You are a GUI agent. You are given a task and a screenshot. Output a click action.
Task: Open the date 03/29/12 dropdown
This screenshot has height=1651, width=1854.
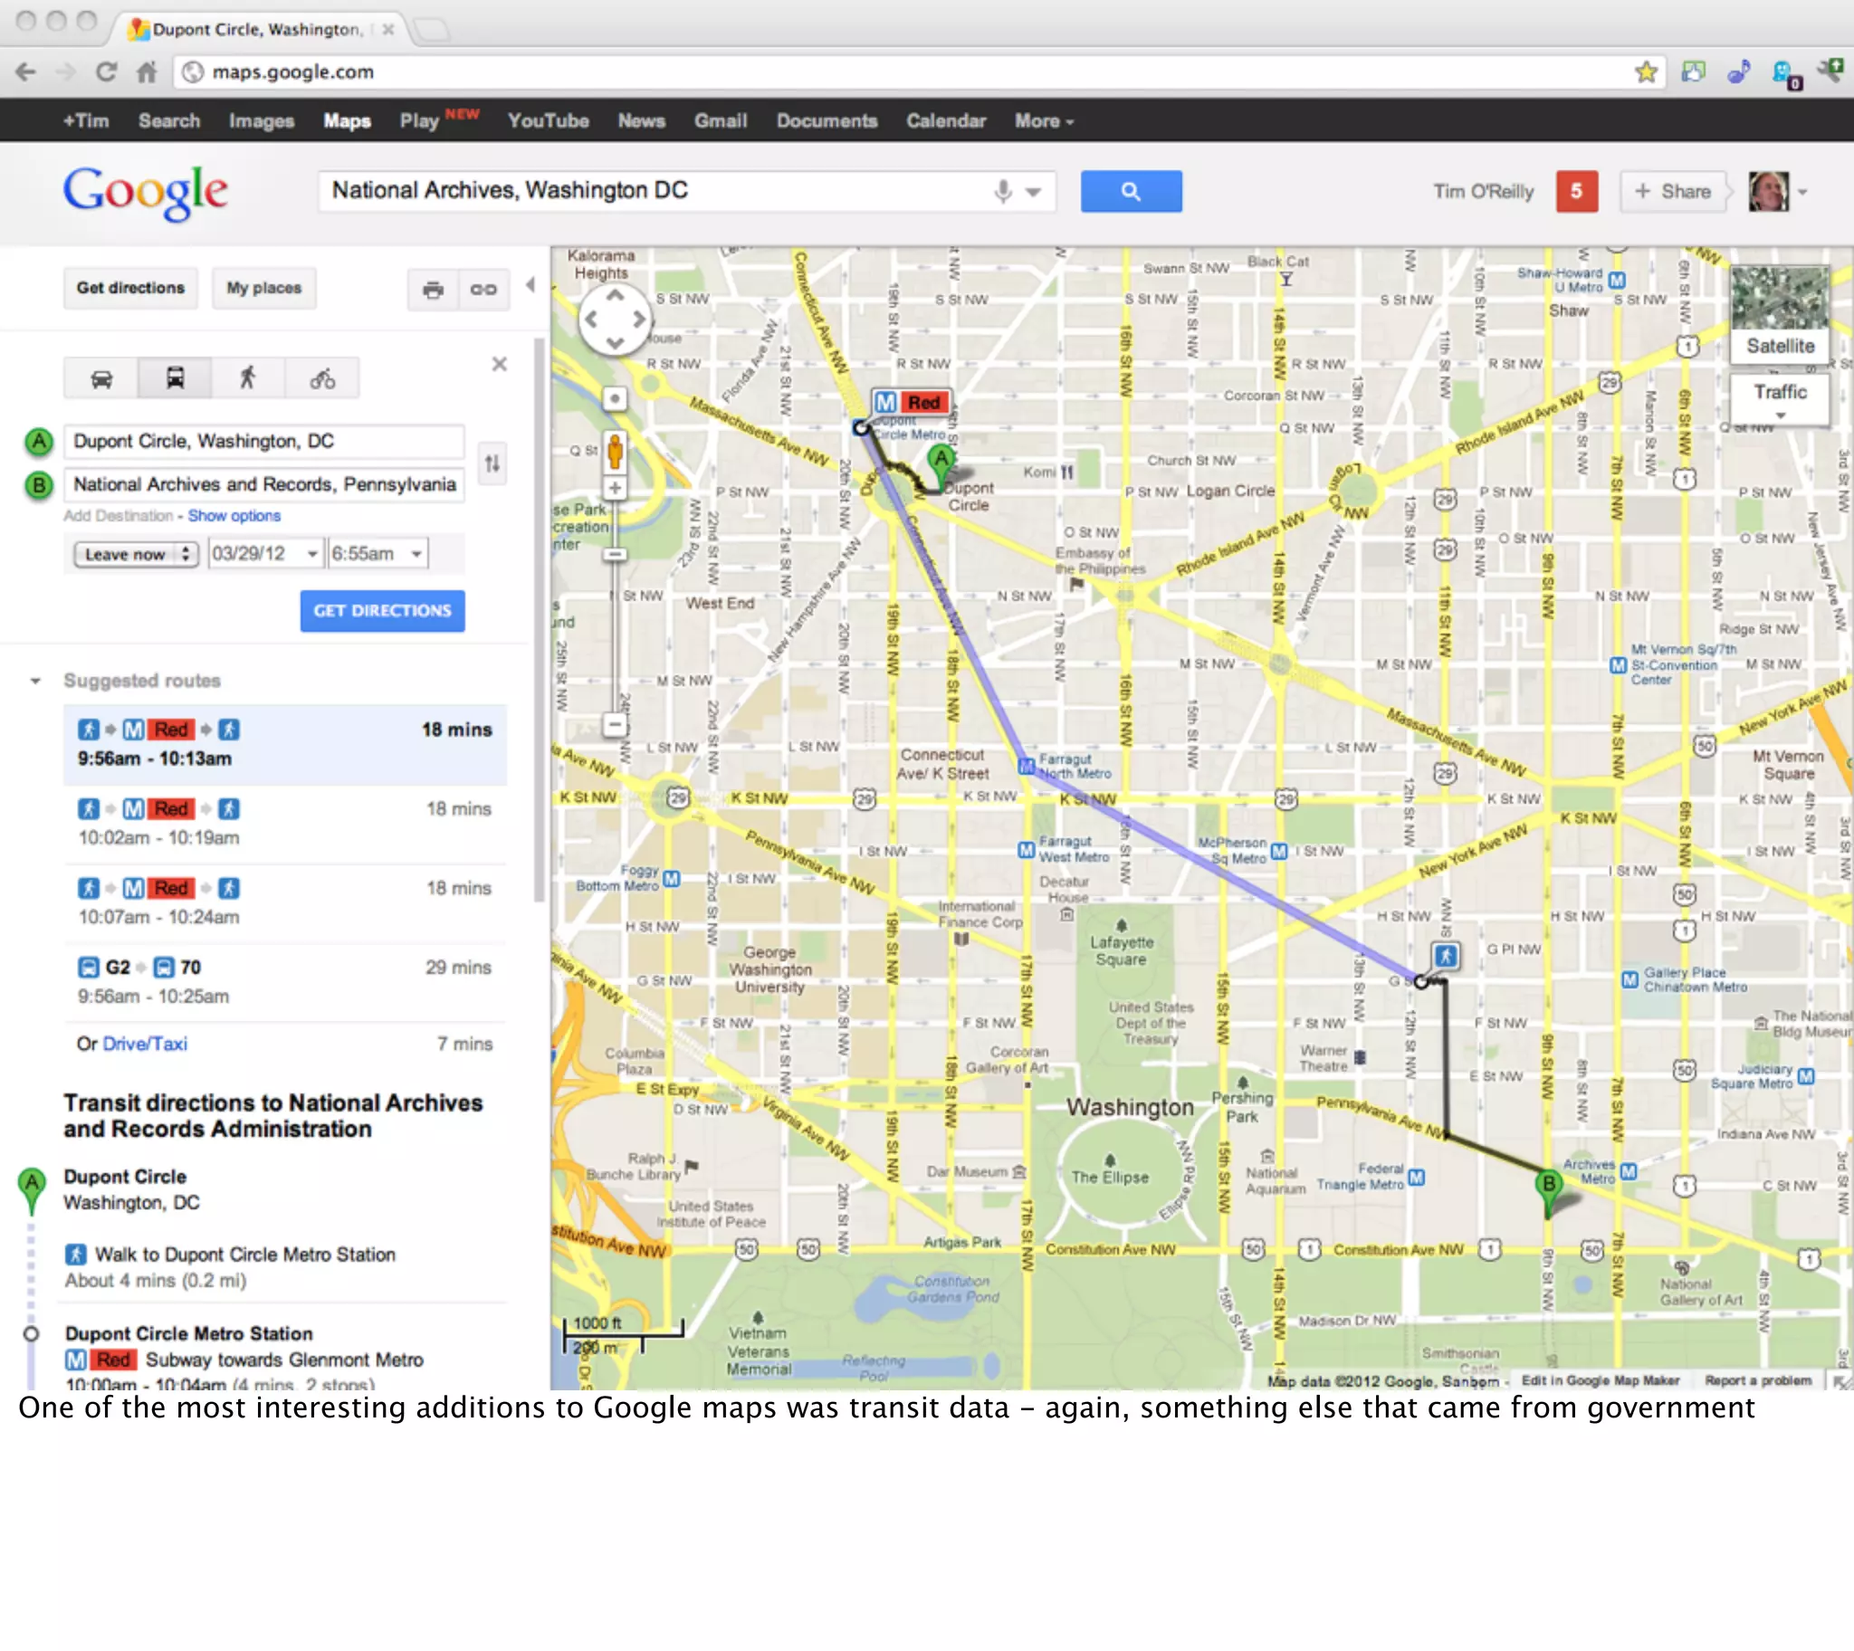[x=264, y=553]
